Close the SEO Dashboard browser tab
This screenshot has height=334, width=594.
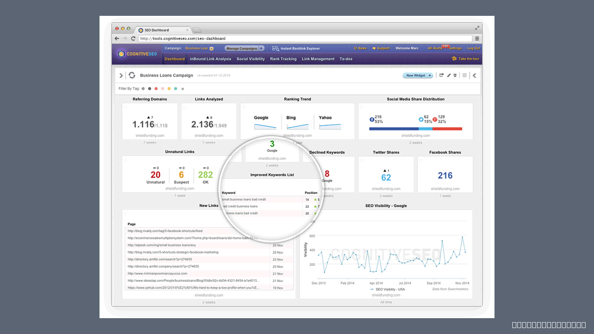coord(187,30)
